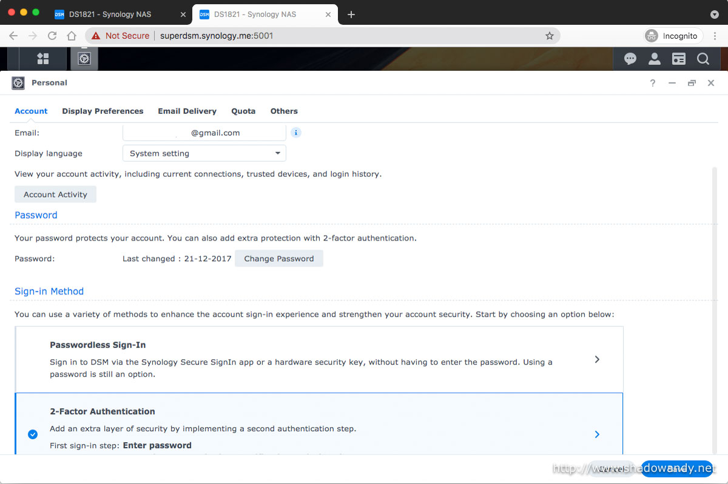Click the DSM search magnifier icon

703,59
